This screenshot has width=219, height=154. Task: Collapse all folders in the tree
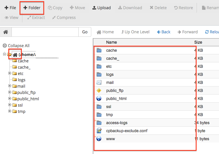(16, 46)
